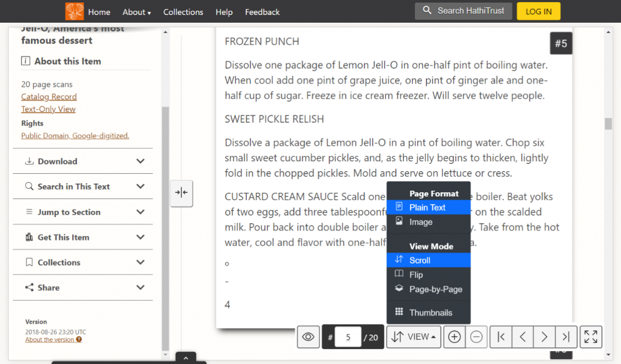Click the page number input field
Image resolution: width=621 pixels, height=364 pixels.
tap(348, 337)
